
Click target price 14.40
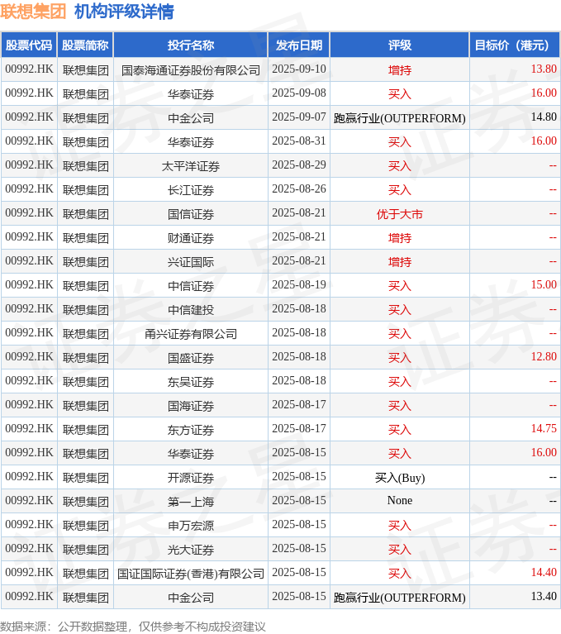tap(544, 573)
